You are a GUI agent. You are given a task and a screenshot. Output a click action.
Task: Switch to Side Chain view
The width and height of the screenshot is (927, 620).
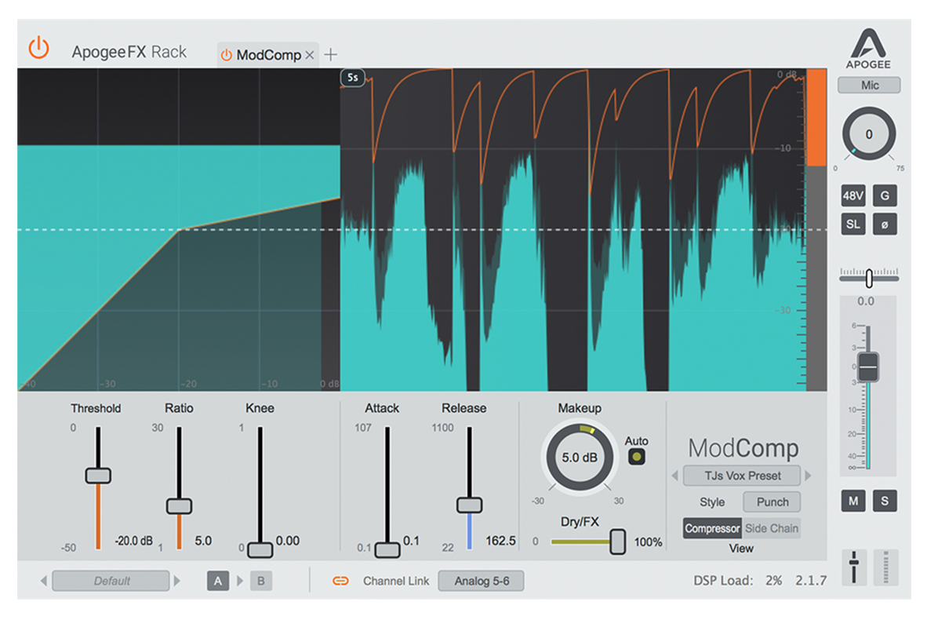click(x=772, y=528)
